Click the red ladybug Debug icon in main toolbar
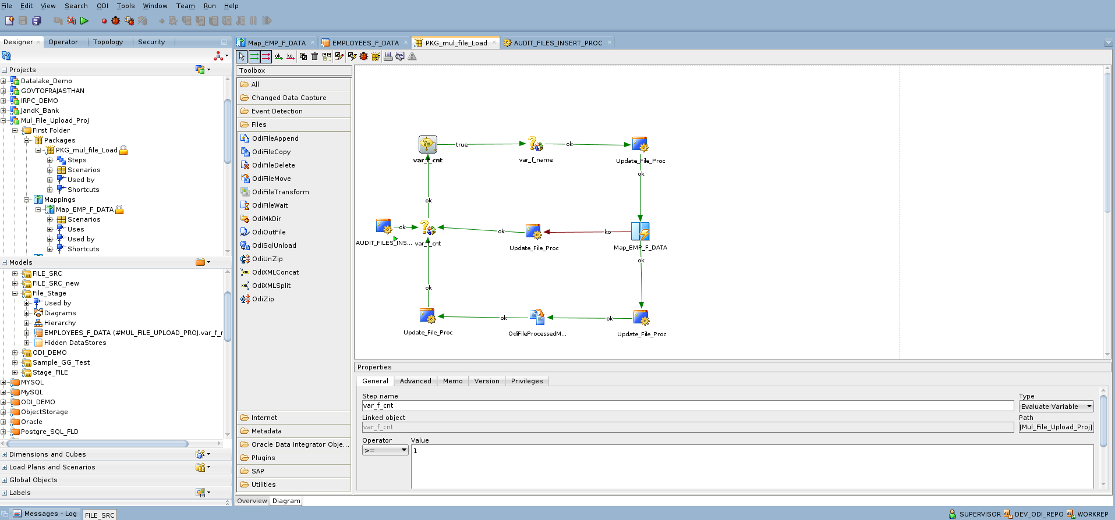1115x520 pixels. 115,21
